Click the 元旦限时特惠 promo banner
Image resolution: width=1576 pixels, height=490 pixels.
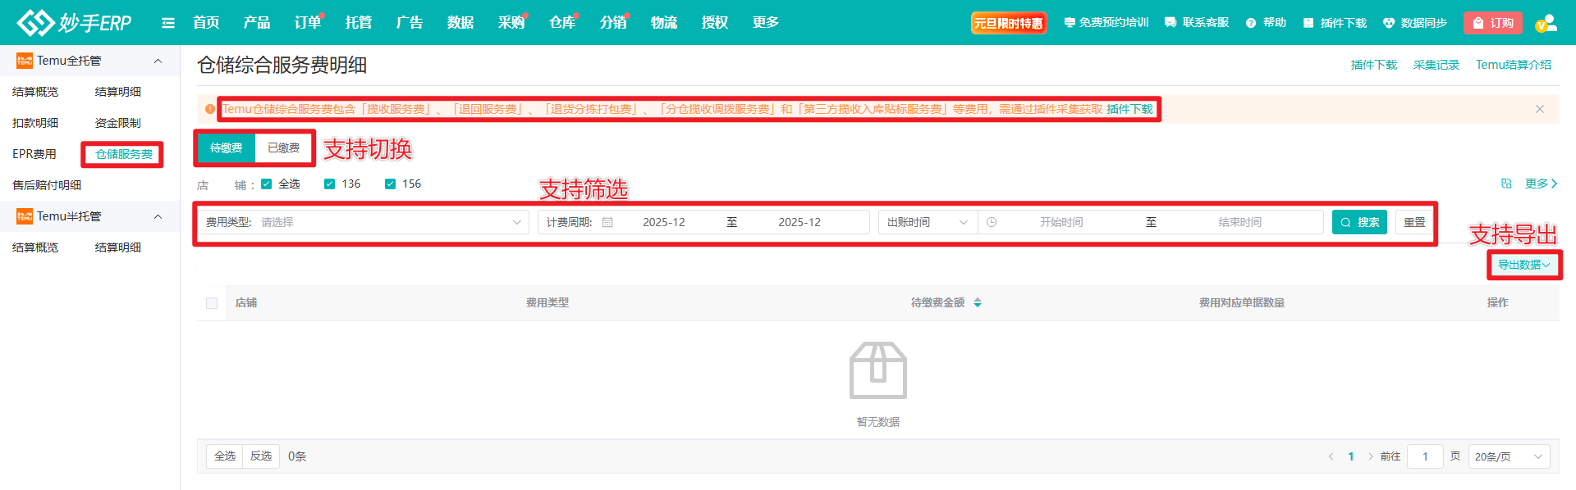(x=1008, y=23)
